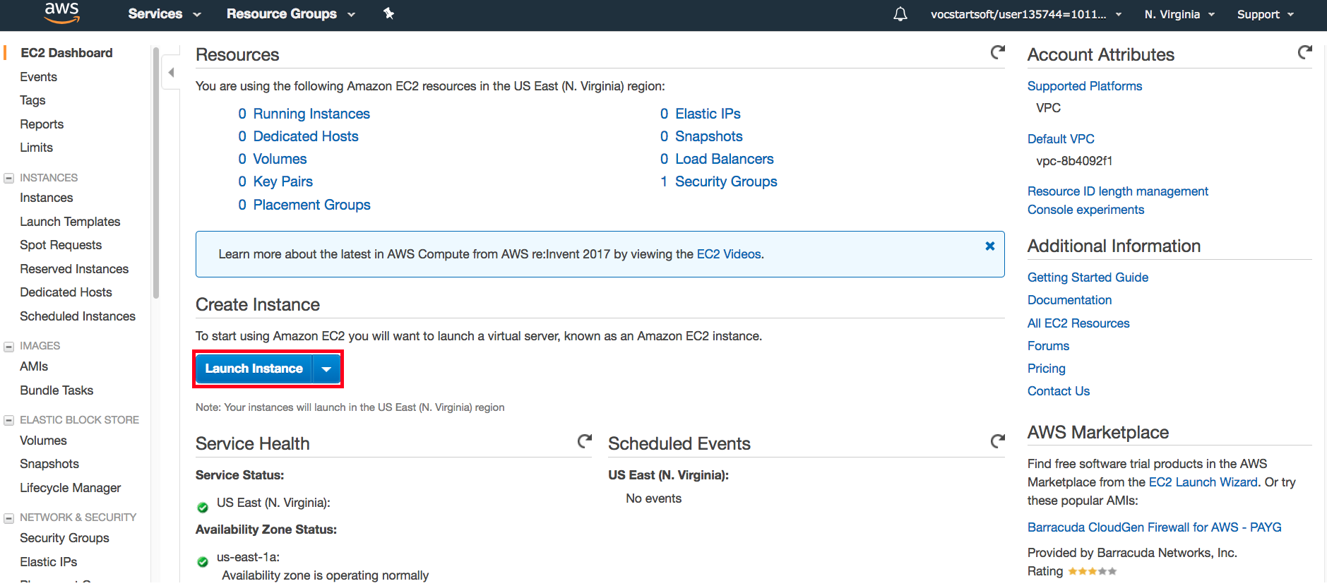Open the Launch Instance dropdown arrow
1327x586 pixels.
pyautogui.click(x=326, y=369)
